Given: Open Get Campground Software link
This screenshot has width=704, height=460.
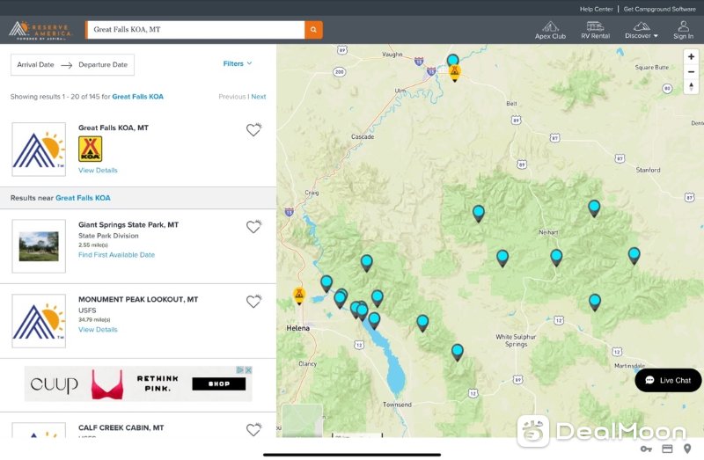Looking at the screenshot, I should (659, 9).
